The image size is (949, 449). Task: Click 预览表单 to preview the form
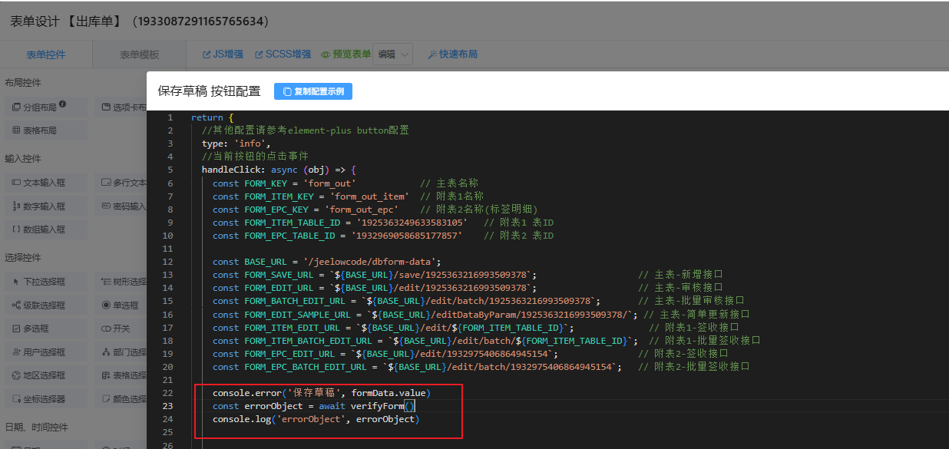click(346, 54)
